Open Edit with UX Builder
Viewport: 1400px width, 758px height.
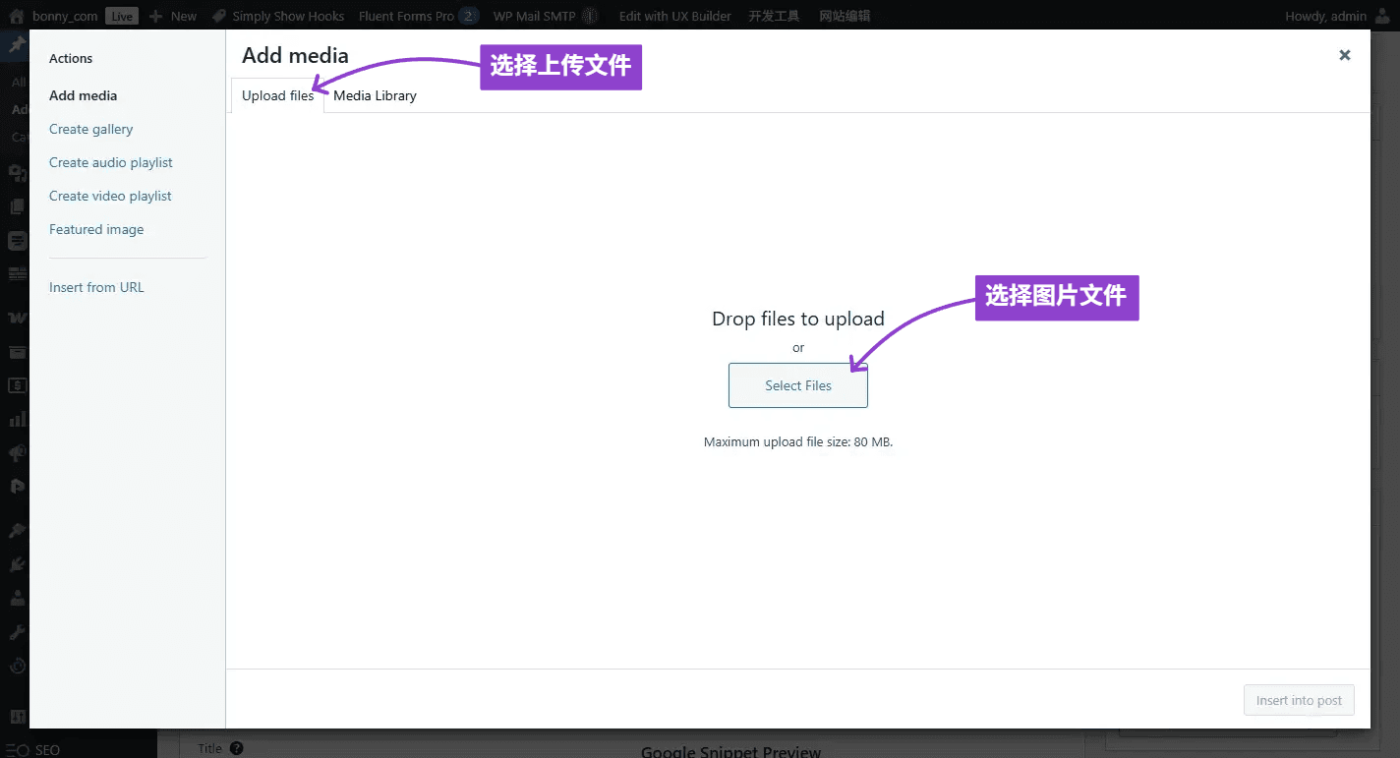[x=674, y=16]
